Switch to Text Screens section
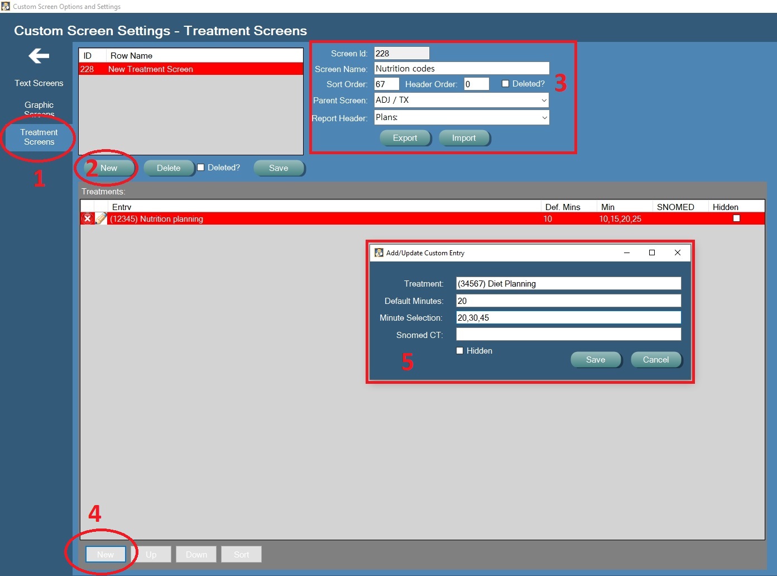The height and width of the screenshot is (576, 777). tap(39, 83)
